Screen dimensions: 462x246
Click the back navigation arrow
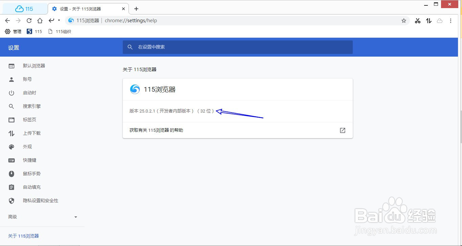(x=7, y=21)
